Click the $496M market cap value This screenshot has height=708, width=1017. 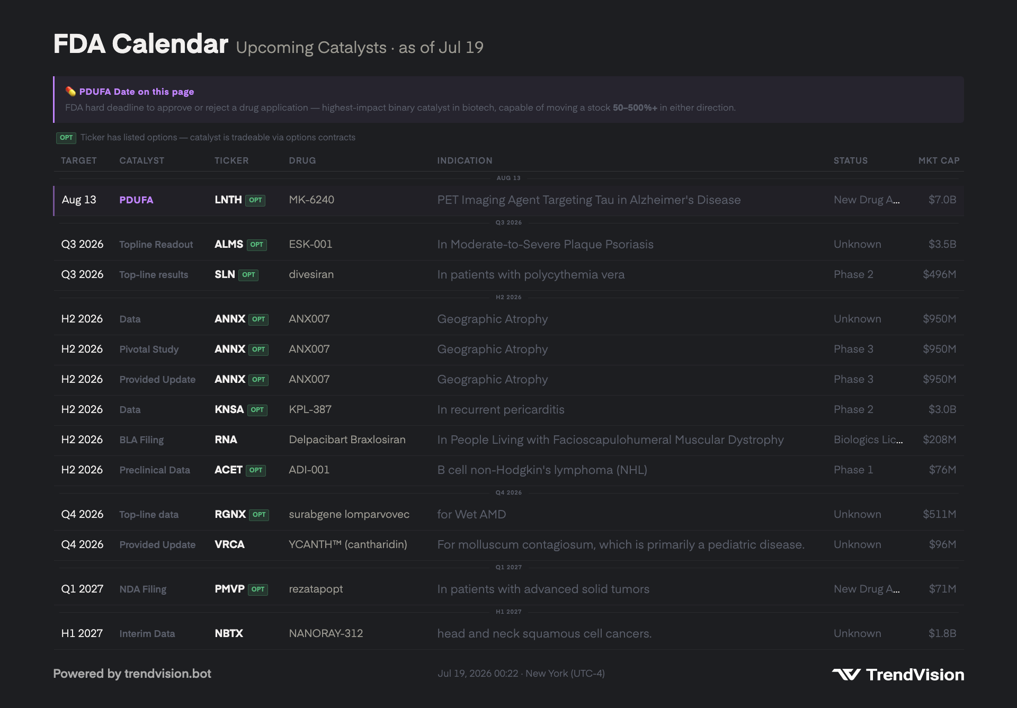(x=940, y=274)
